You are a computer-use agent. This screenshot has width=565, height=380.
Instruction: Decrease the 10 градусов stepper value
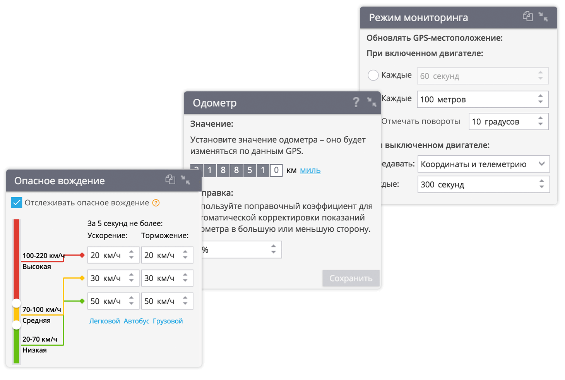(541, 124)
